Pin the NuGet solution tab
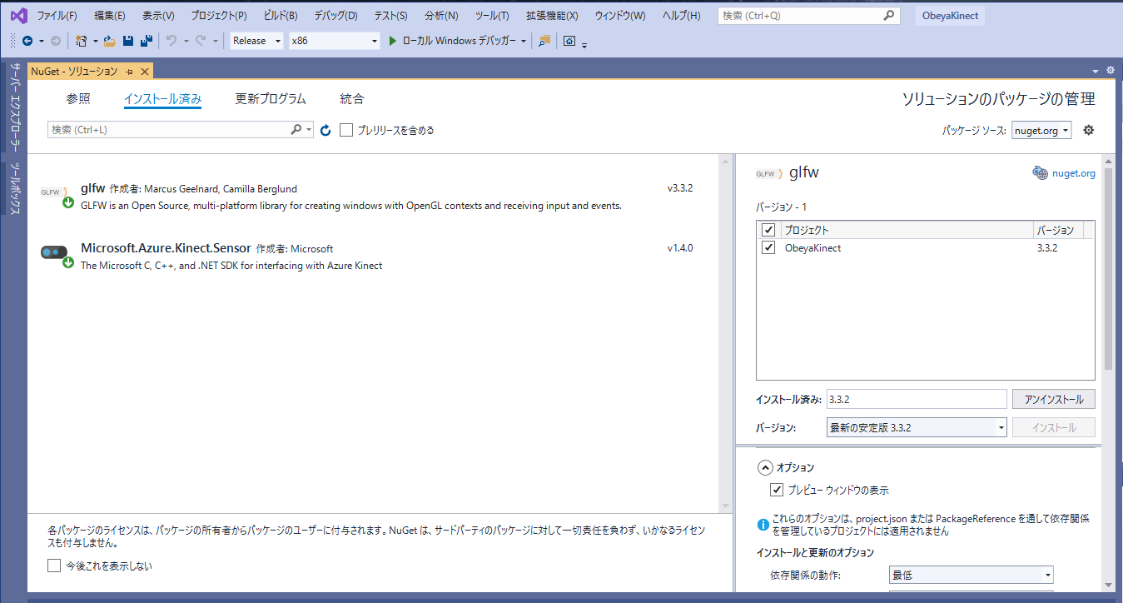1123x603 pixels. (129, 72)
